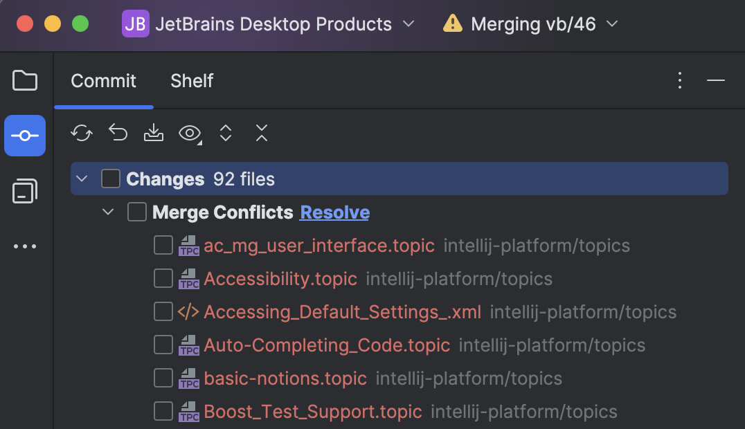
Task: Select the basic-notions.topic file entry
Action: click(x=285, y=378)
